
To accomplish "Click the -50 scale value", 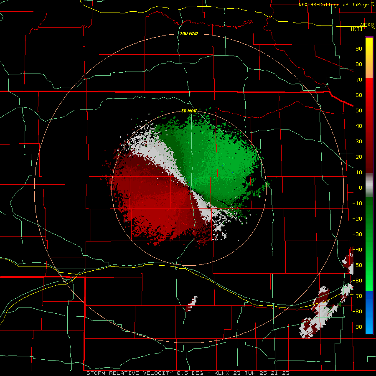I will 357,265.
